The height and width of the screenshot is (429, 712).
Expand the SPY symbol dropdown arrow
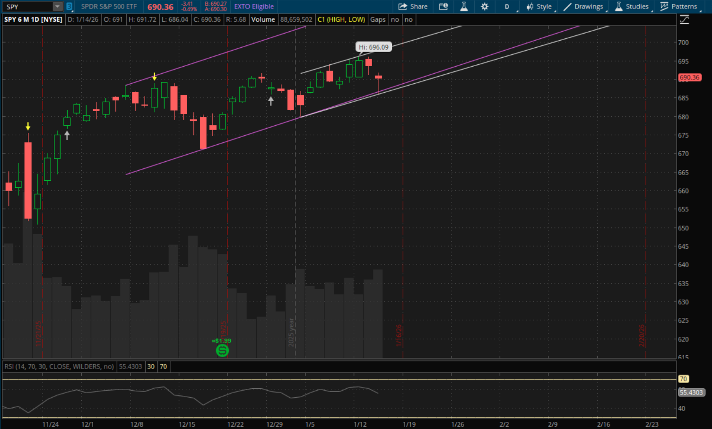point(57,7)
